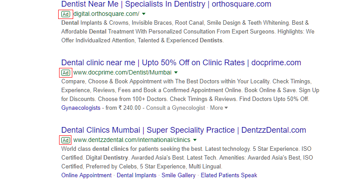Open the dropdown arrow after docprime.com/Dentist/Mumbai
The height and width of the screenshot is (179, 358).
176,72
